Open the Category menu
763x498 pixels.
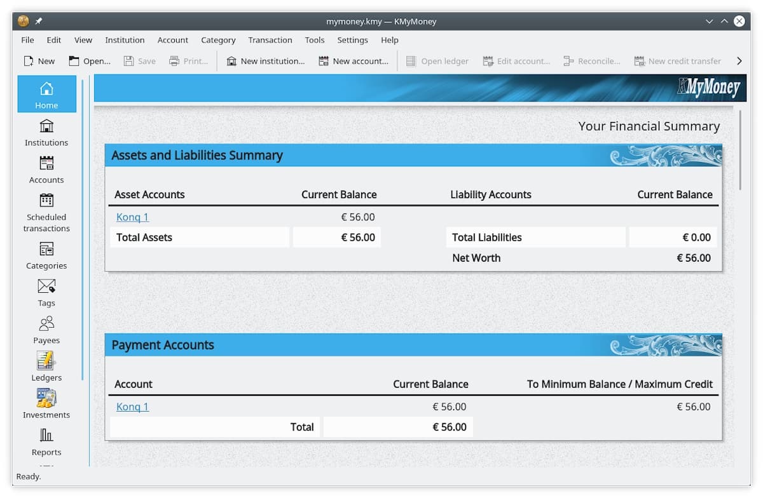point(218,40)
